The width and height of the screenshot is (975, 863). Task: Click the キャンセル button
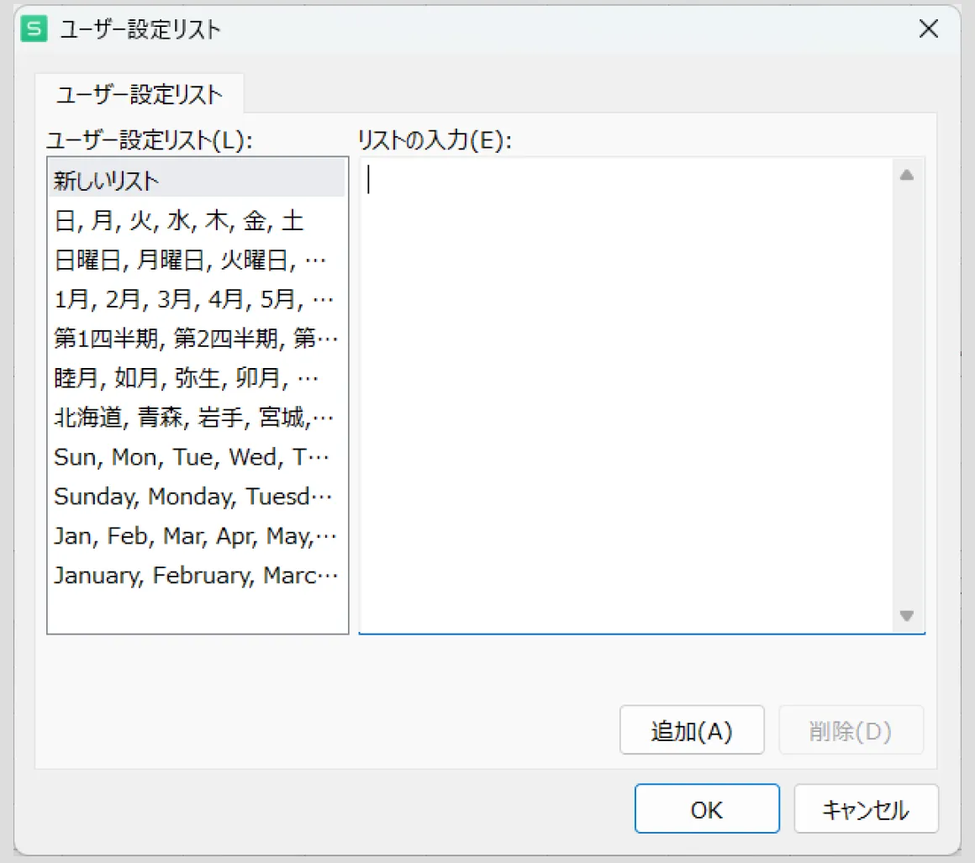click(867, 809)
